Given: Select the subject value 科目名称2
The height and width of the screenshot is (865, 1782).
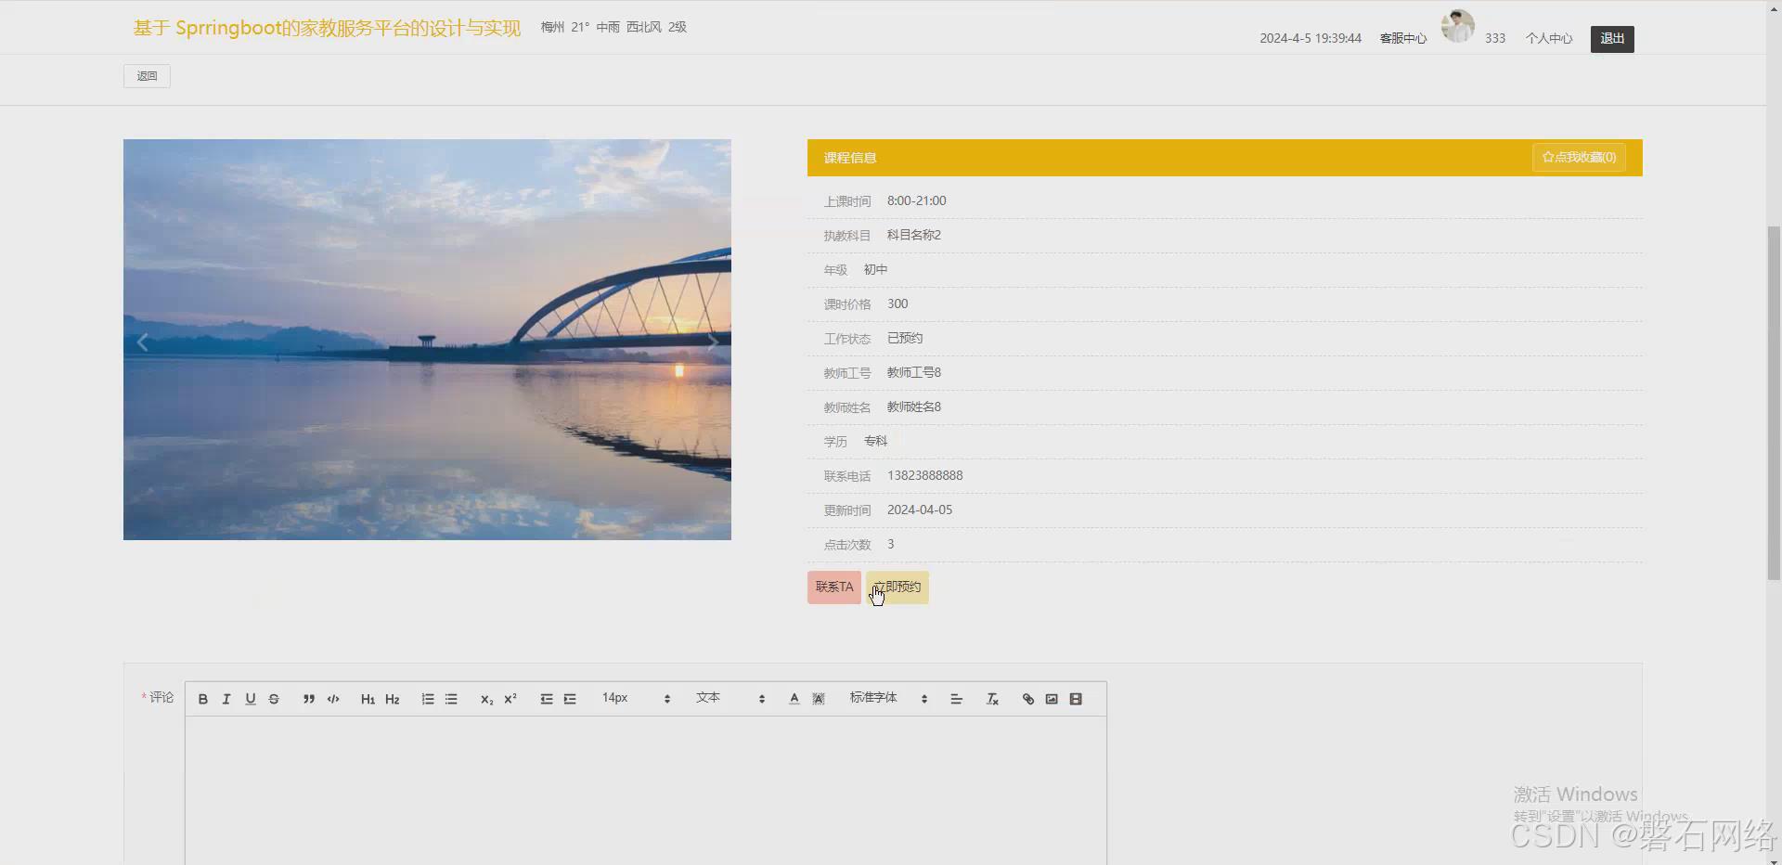Looking at the screenshot, I should coord(913,235).
